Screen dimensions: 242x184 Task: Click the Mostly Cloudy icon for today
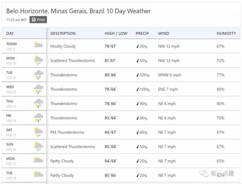pos(38,45)
